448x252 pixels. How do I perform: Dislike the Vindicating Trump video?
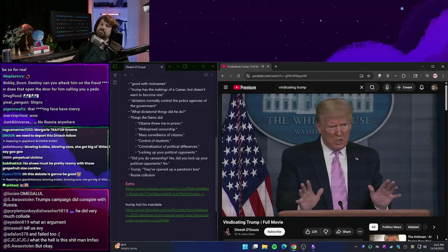(x=326, y=232)
